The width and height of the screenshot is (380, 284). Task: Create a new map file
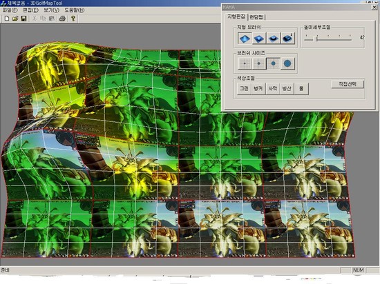(7, 19)
